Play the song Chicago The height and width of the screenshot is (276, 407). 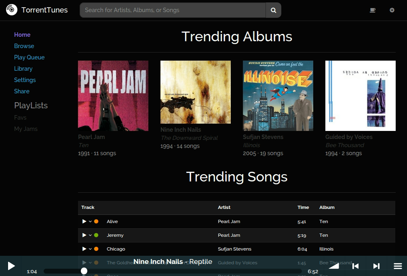(x=84, y=249)
